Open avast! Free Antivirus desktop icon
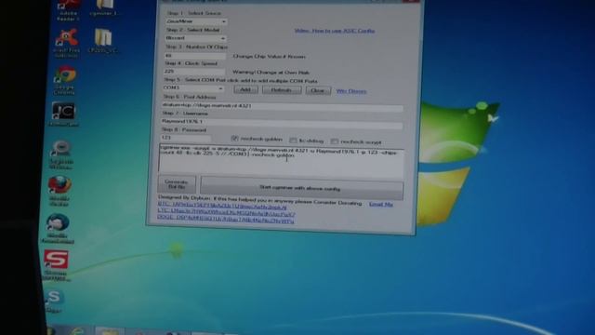The height and width of the screenshot is (335, 595). tap(66, 43)
